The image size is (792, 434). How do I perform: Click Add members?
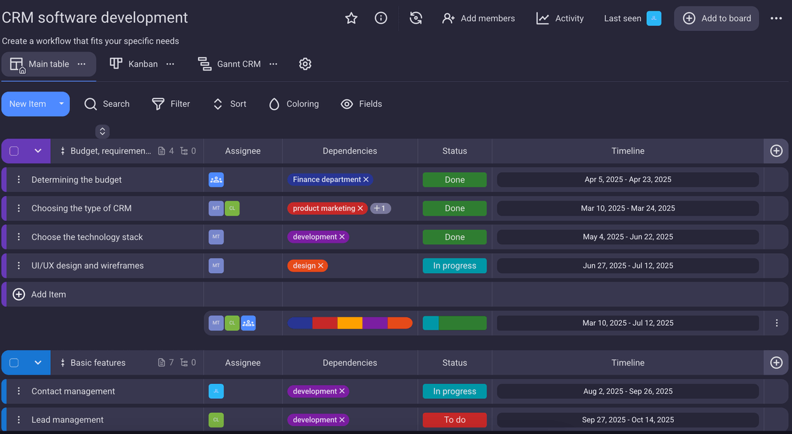click(478, 18)
